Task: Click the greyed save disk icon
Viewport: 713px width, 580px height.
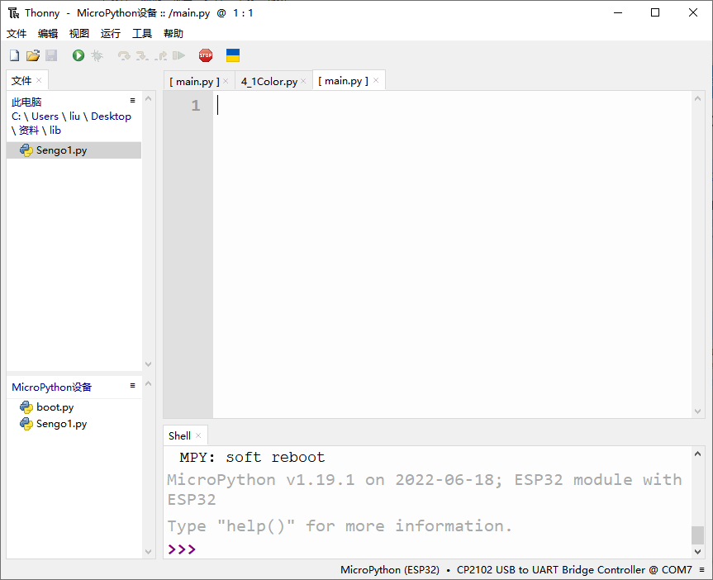Action: [51, 55]
